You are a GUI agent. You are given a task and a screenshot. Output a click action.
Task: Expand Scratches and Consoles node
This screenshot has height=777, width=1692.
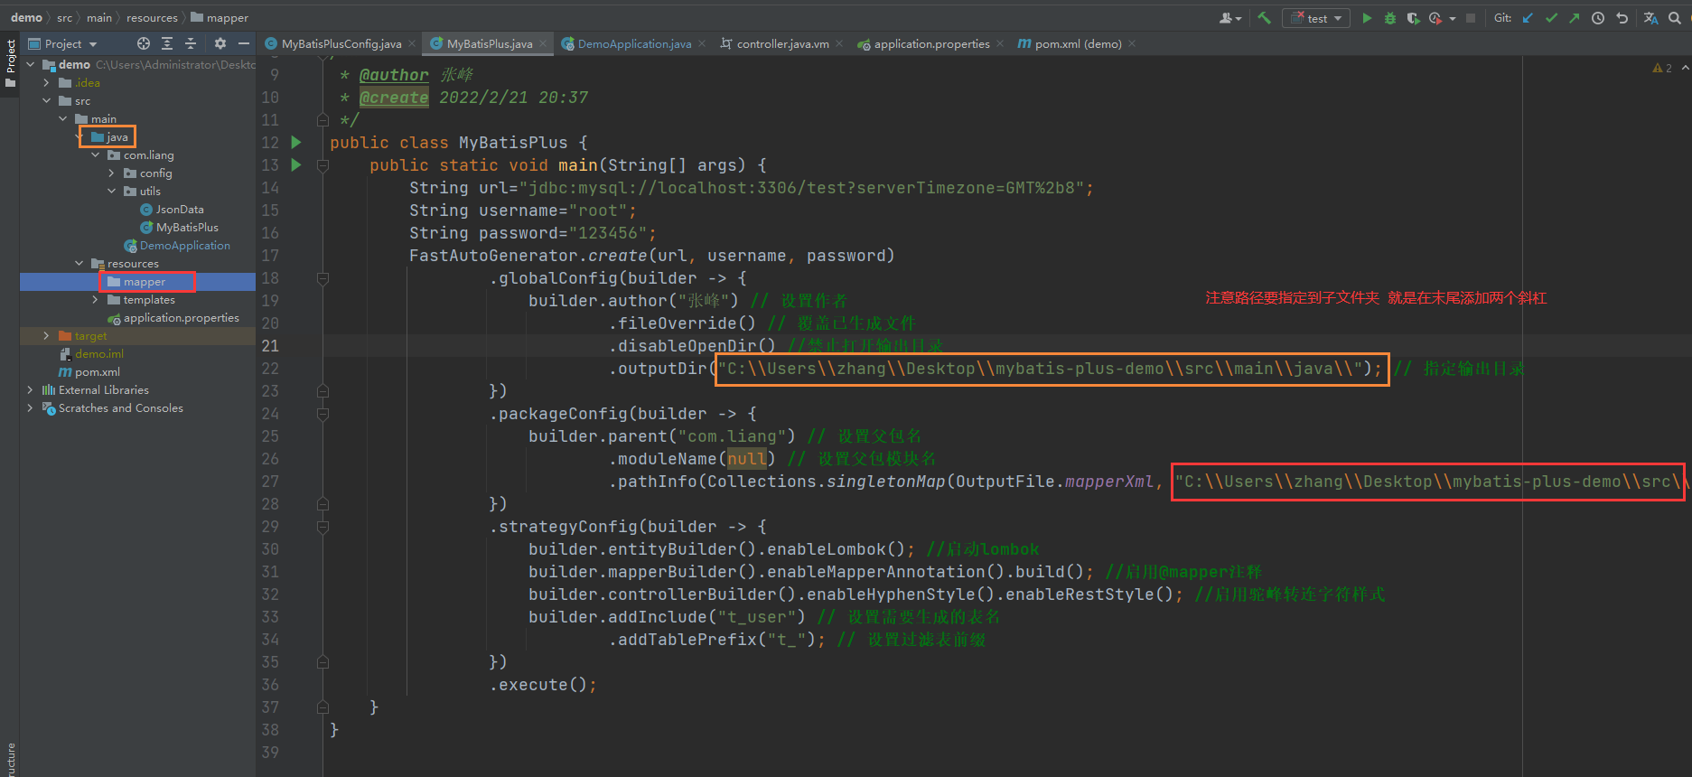31,407
